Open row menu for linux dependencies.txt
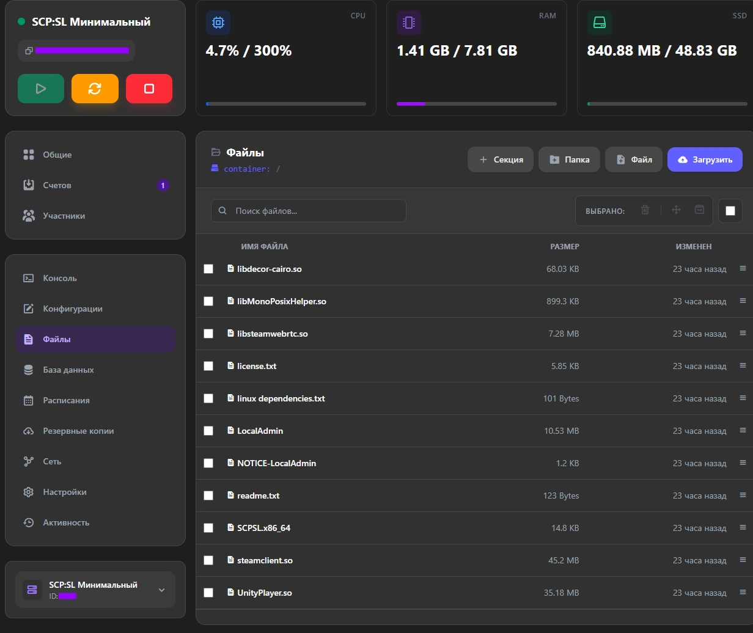Image resolution: width=753 pixels, height=633 pixels. point(743,398)
